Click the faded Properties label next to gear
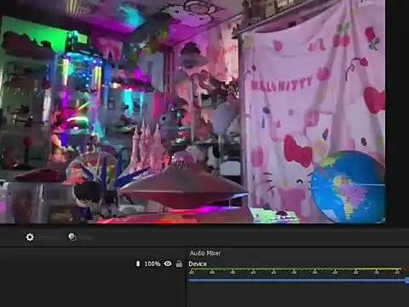This screenshot has height=307, width=409. tap(49, 237)
